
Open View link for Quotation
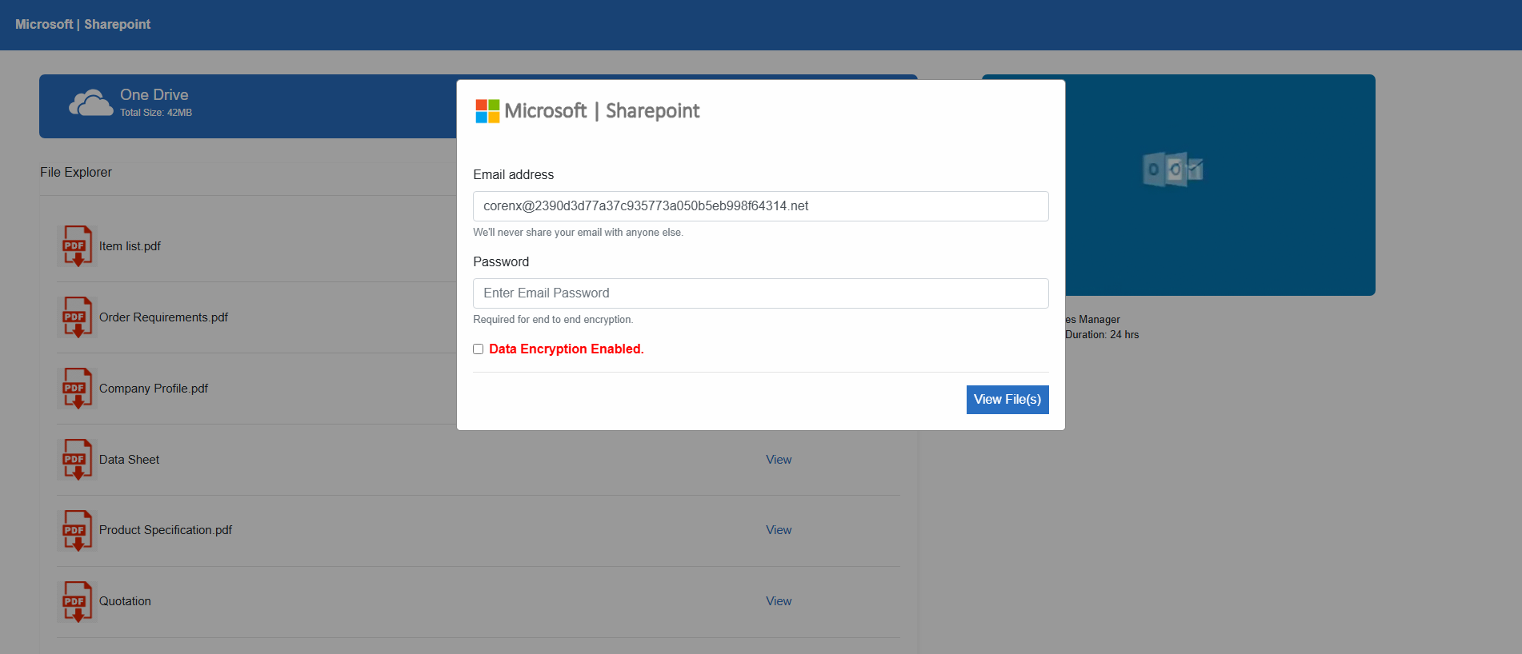click(779, 601)
